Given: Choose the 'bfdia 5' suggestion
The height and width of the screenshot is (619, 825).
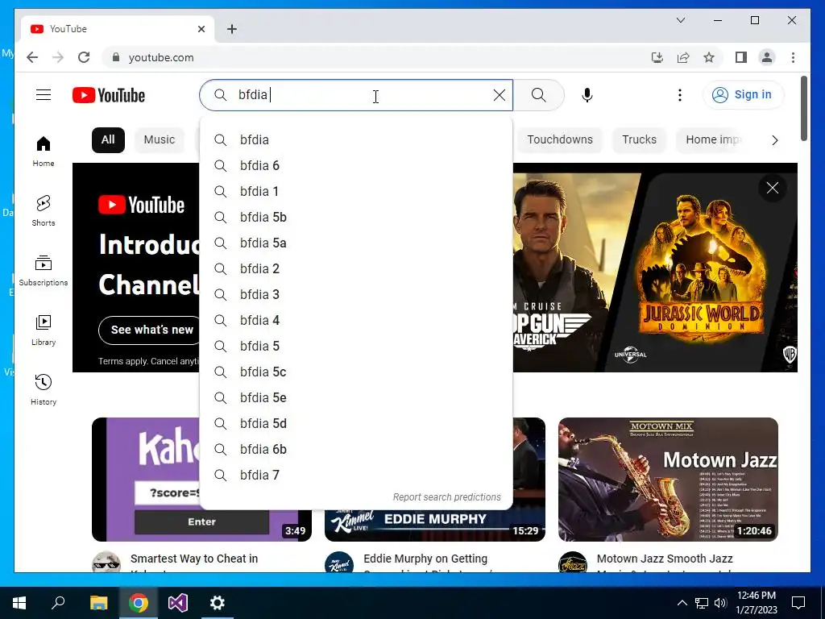Looking at the screenshot, I should pyautogui.click(x=356, y=347).
